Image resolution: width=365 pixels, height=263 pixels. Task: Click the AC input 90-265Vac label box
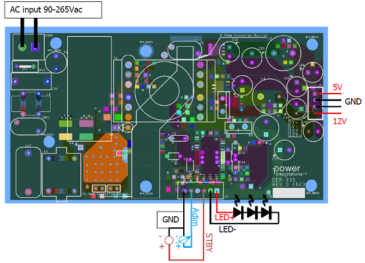tap(53, 10)
